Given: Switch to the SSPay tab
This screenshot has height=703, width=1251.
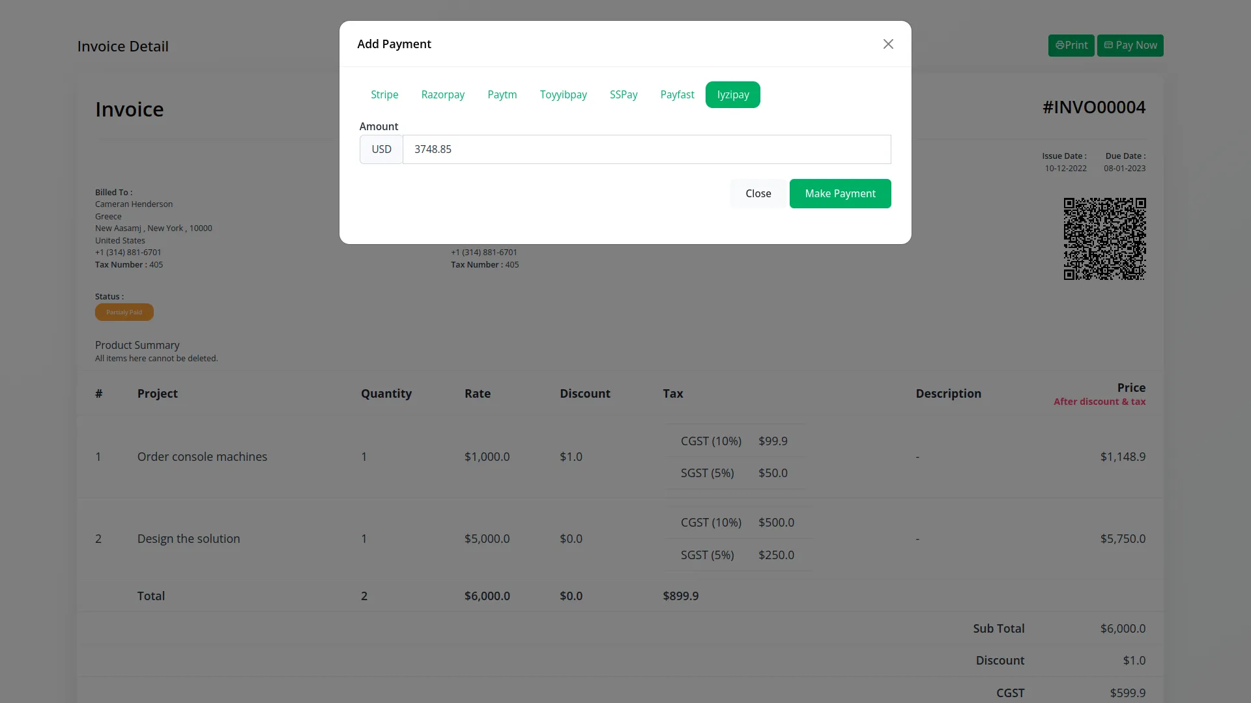Looking at the screenshot, I should tap(623, 94).
